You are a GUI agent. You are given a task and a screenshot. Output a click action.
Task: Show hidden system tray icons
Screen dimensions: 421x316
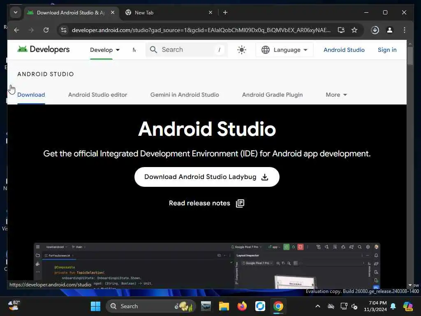point(318,306)
